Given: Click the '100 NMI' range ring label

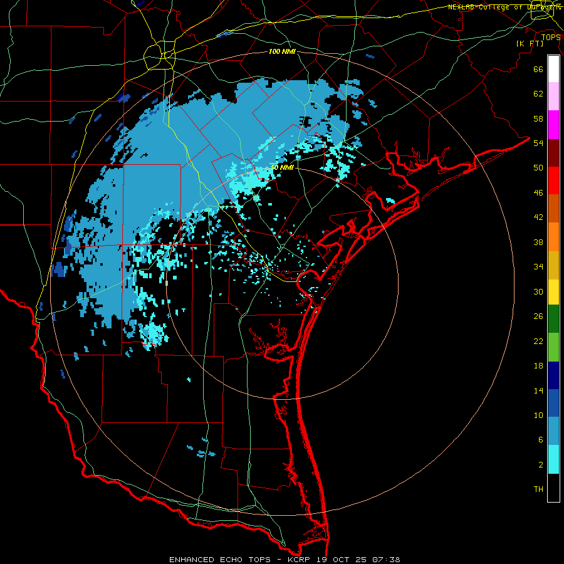Looking at the screenshot, I should (x=282, y=52).
